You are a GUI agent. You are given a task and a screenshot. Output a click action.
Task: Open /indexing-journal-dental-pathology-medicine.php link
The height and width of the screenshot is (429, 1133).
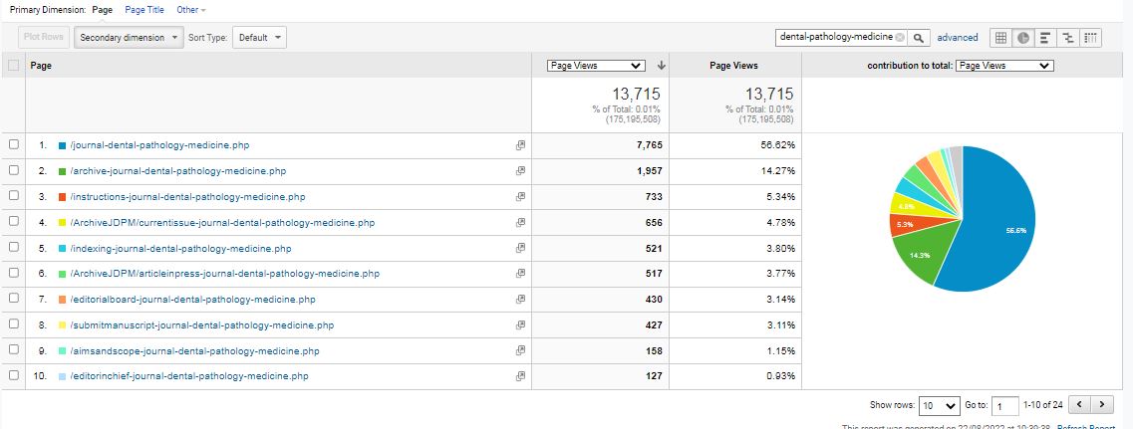pos(180,248)
